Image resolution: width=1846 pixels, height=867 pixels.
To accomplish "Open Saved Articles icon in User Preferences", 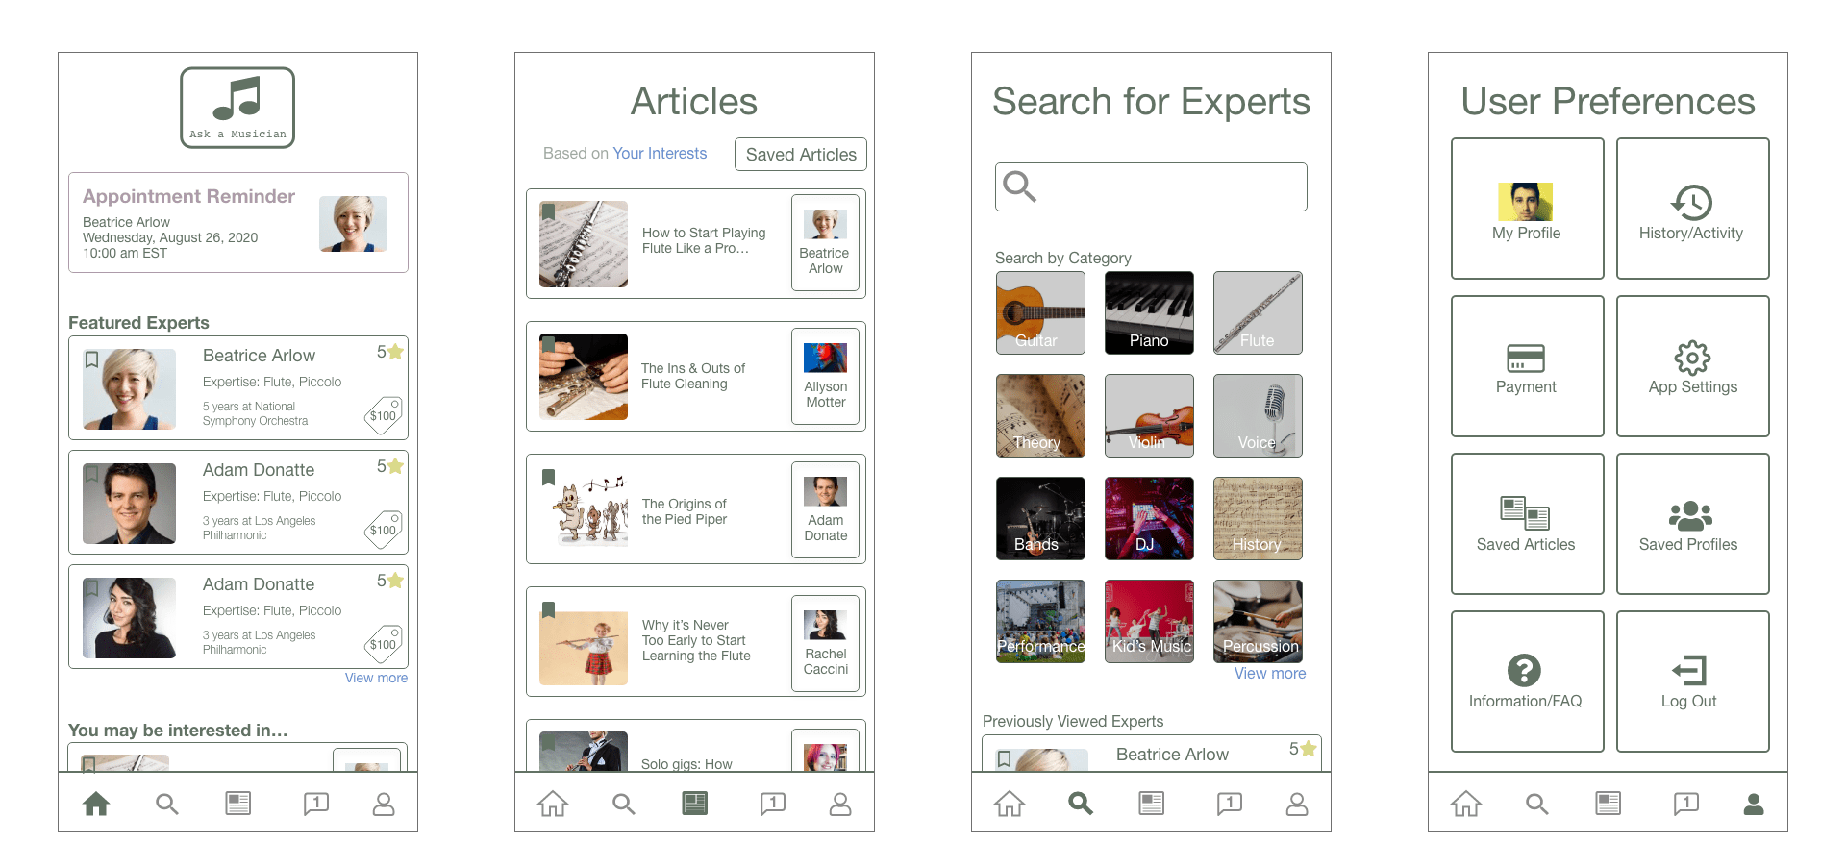I will pos(1525,513).
